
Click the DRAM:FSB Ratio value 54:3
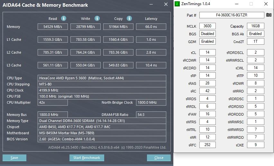click(151, 115)
